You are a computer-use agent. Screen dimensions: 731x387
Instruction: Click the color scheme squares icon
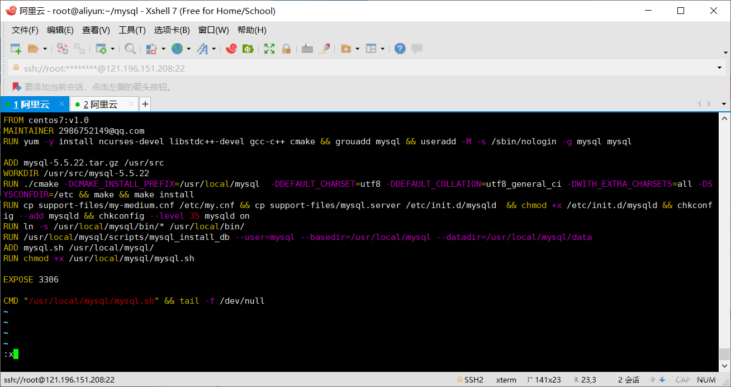(x=151, y=49)
